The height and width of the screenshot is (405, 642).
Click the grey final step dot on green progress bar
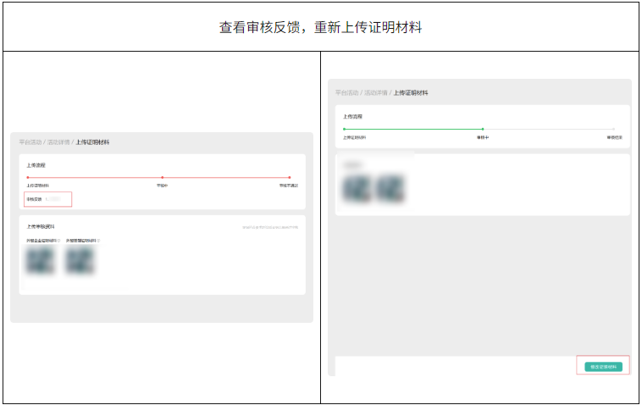(x=613, y=129)
